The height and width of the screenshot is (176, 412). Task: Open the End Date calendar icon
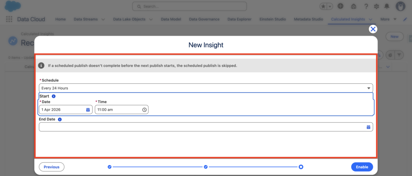click(368, 127)
